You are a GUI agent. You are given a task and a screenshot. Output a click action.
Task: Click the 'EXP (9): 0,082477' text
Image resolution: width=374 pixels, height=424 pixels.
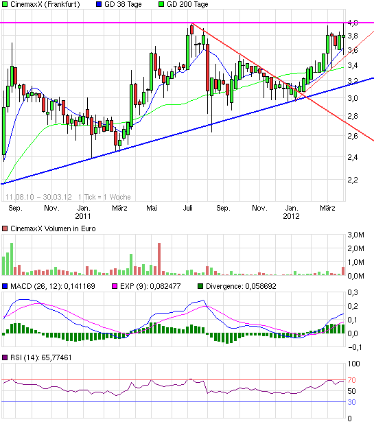150,286
